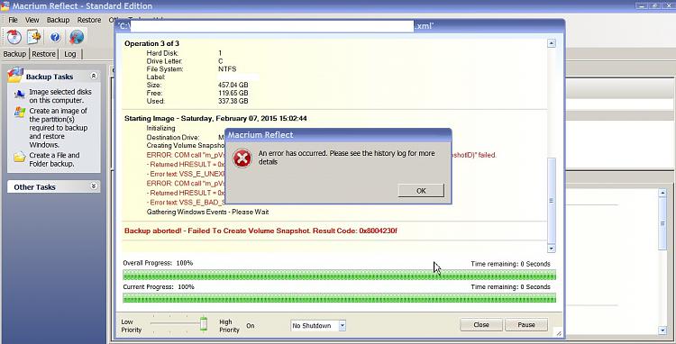Click the resize grip of progress window
The height and width of the screenshot is (344, 676).
(x=558, y=332)
